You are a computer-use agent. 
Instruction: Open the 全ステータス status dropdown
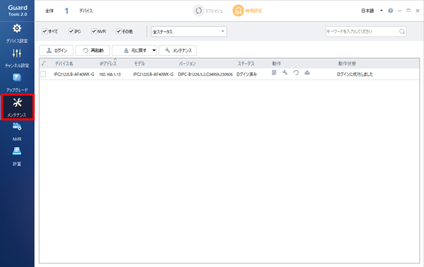pos(189,31)
